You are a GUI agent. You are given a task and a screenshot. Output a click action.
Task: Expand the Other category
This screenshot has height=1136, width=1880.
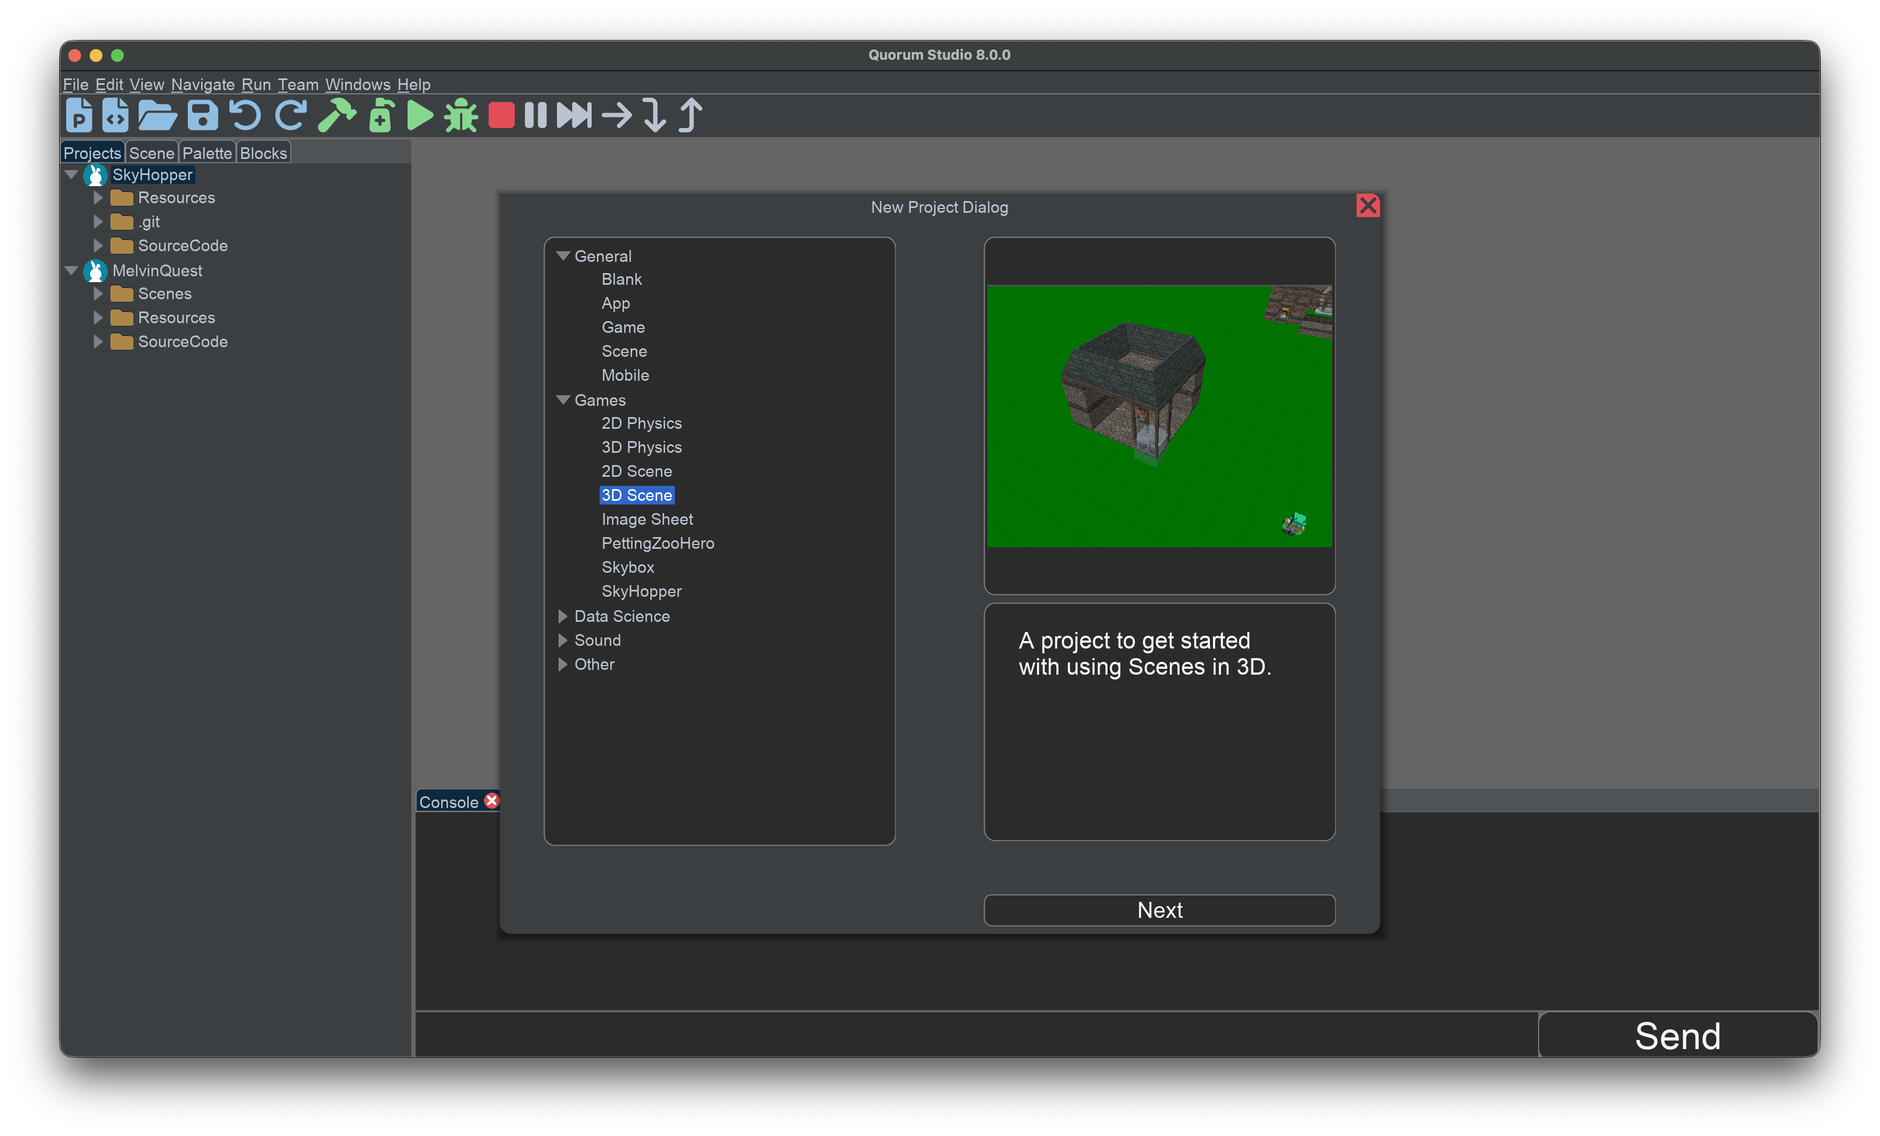(563, 664)
